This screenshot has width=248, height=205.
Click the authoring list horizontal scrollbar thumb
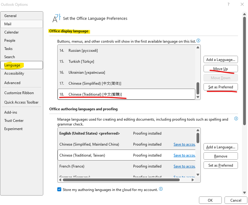(x=121, y=180)
